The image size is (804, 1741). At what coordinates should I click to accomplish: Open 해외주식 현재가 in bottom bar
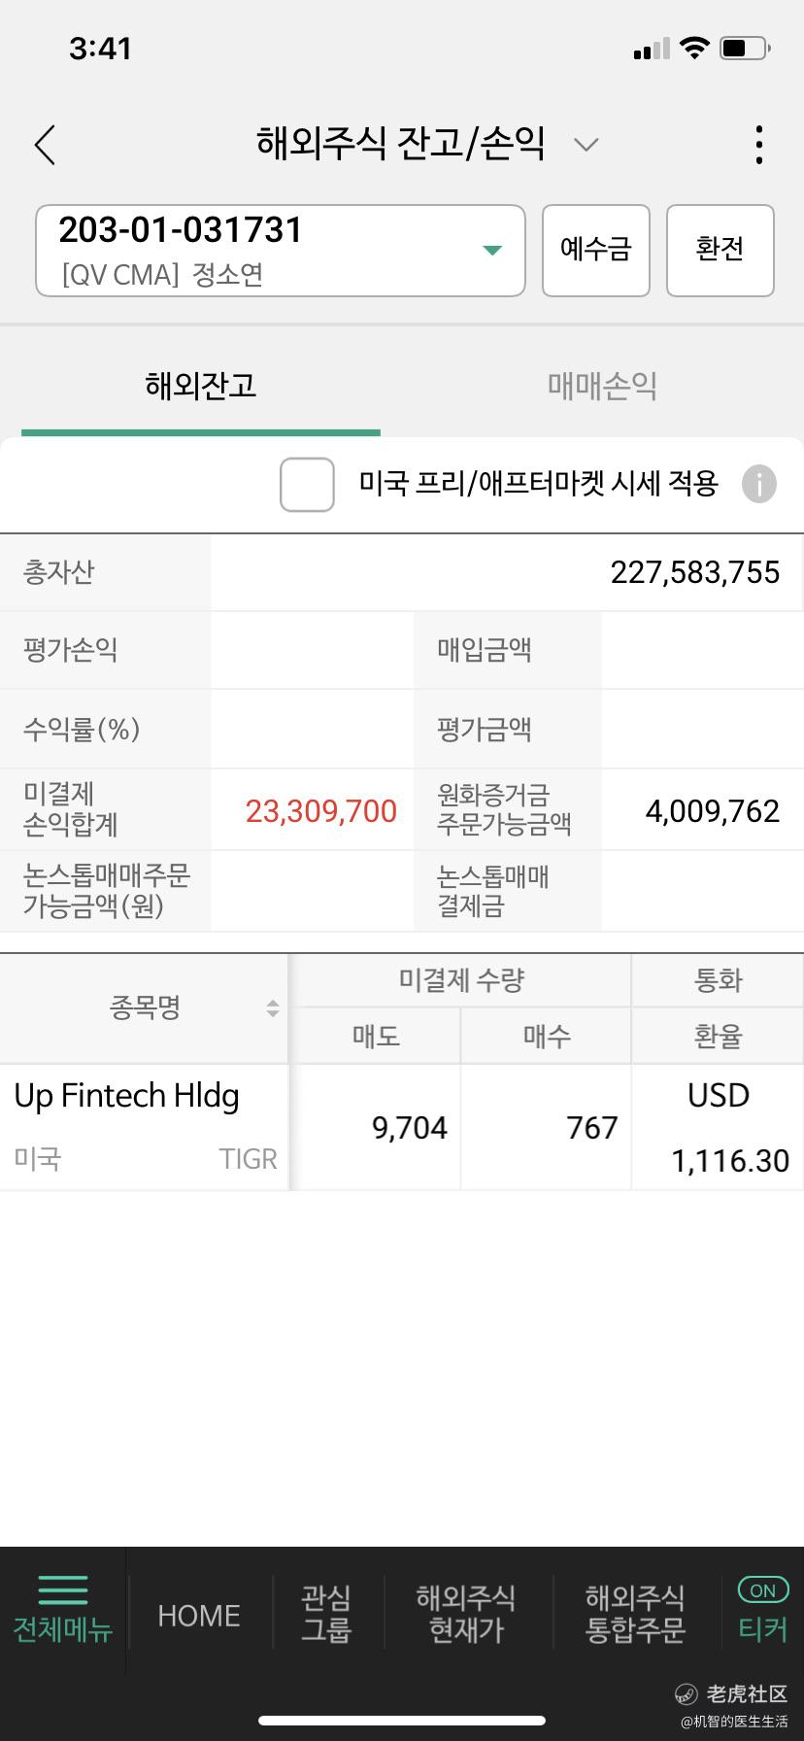click(466, 1614)
